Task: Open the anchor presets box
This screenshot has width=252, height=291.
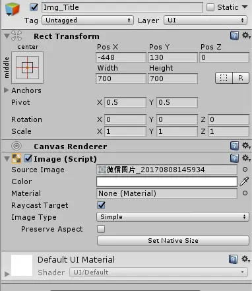Action: (x=27, y=67)
